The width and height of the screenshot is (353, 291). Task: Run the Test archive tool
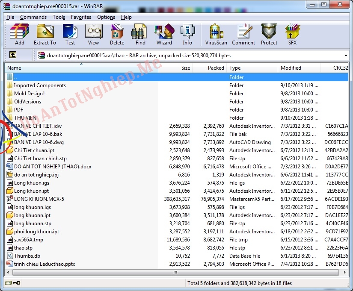point(70,34)
